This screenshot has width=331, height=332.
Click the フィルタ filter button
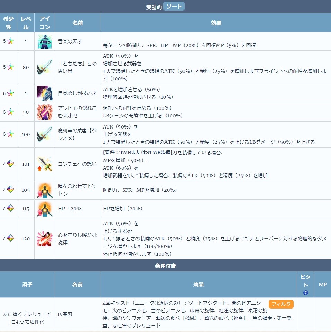click(281, 304)
